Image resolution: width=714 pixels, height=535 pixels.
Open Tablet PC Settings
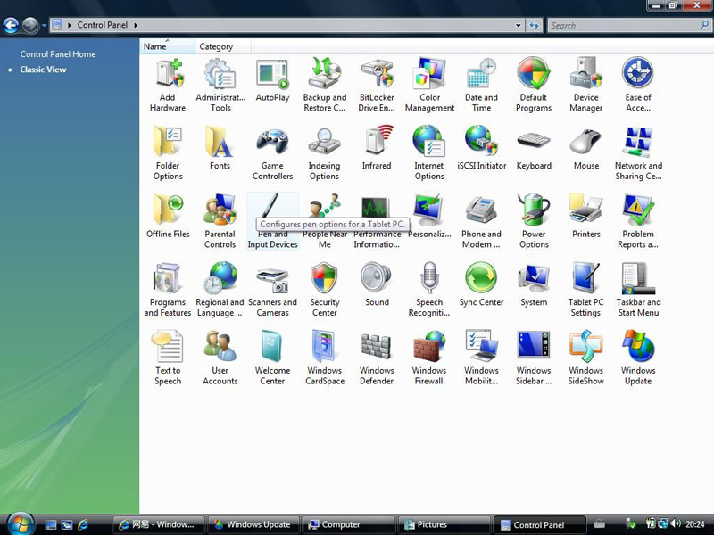(x=586, y=291)
